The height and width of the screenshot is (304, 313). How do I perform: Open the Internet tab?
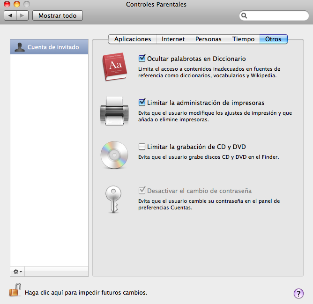tap(173, 39)
